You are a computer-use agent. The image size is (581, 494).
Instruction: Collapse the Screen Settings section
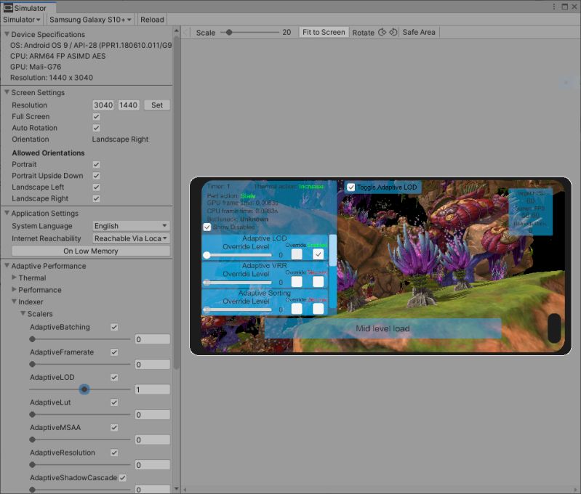click(x=7, y=92)
